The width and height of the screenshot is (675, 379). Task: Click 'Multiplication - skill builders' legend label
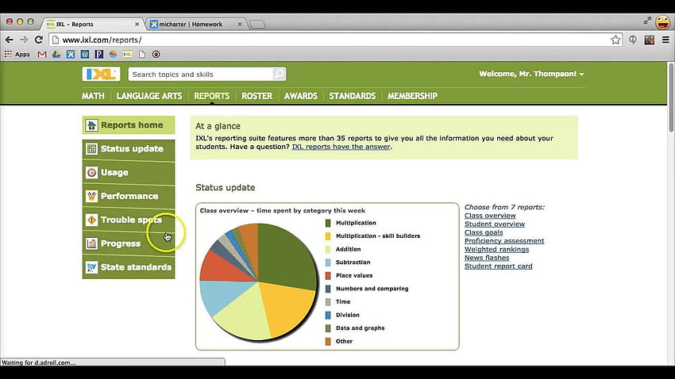(x=378, y=236)
